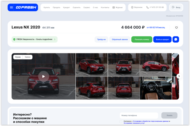This screenshot has height=126, width=190.
Task: Go to the next gallery photos with the arrow
Action: click(x=179, y=76)
